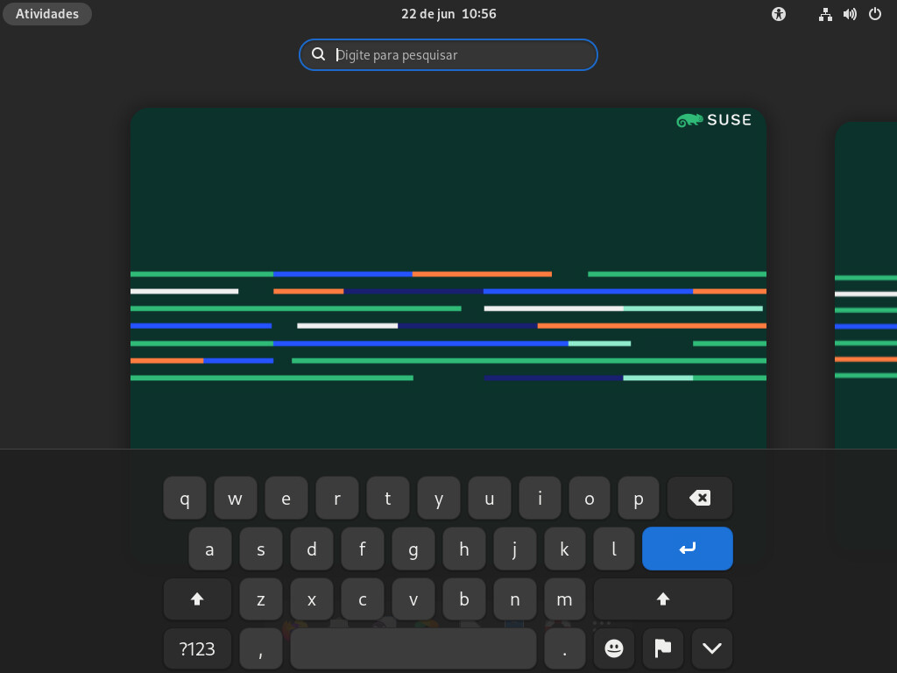The width and height of the screenshot is (897, 673).
Task: Toggle the right Shift key
Action: click(x=662, y=599)
